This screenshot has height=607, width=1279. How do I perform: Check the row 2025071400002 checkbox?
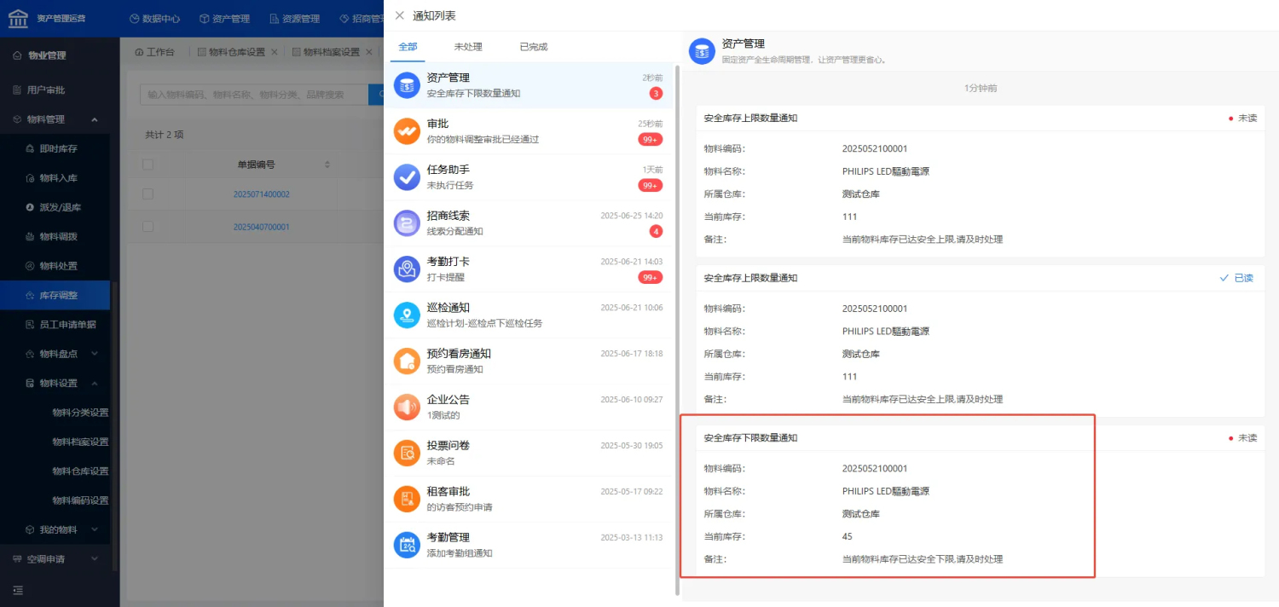tap(148, 194)
